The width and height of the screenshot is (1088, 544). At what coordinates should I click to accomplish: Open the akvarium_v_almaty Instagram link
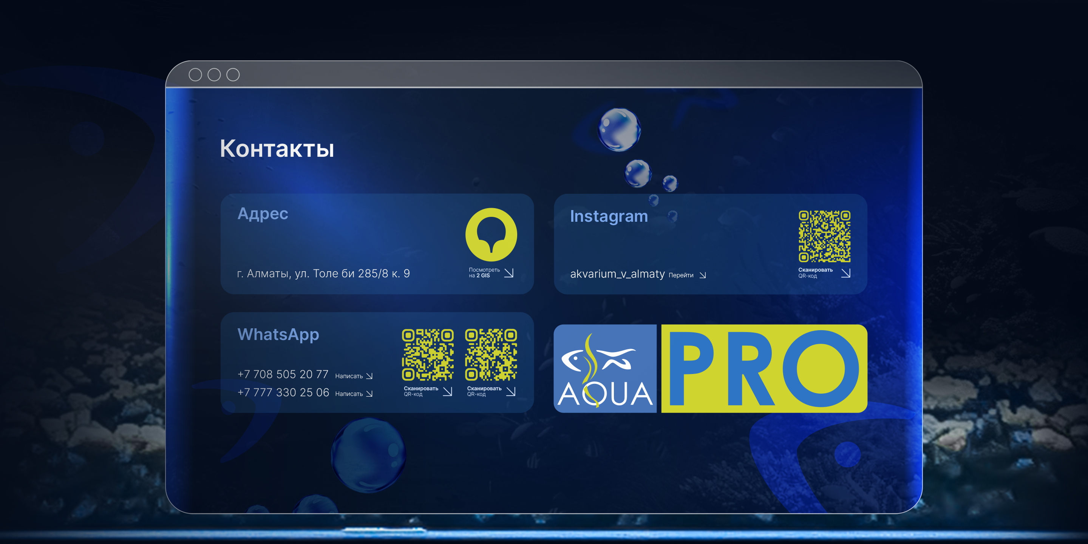click(x=617, y=274)
